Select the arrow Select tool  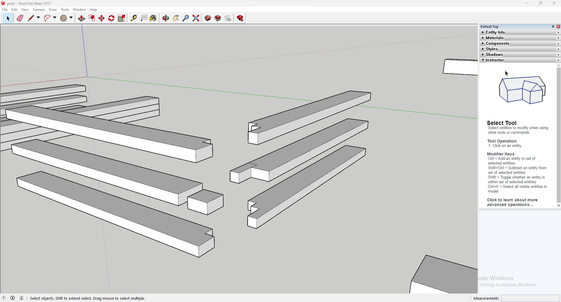(8, 18)
